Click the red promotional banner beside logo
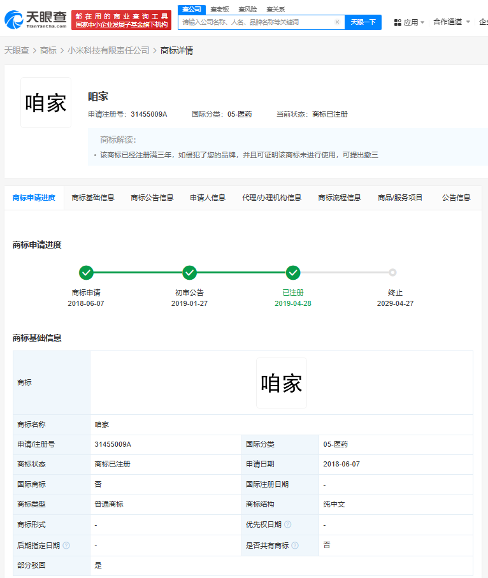This screenshot has width=488, height=578. click(121, 20)
